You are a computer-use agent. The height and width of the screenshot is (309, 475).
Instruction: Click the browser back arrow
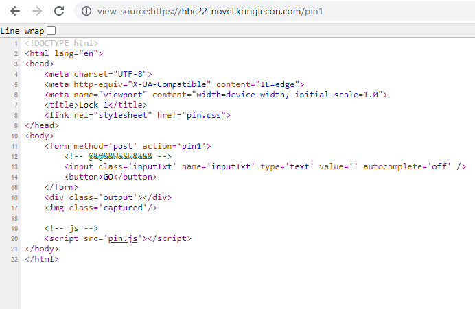tap(14, 11)
